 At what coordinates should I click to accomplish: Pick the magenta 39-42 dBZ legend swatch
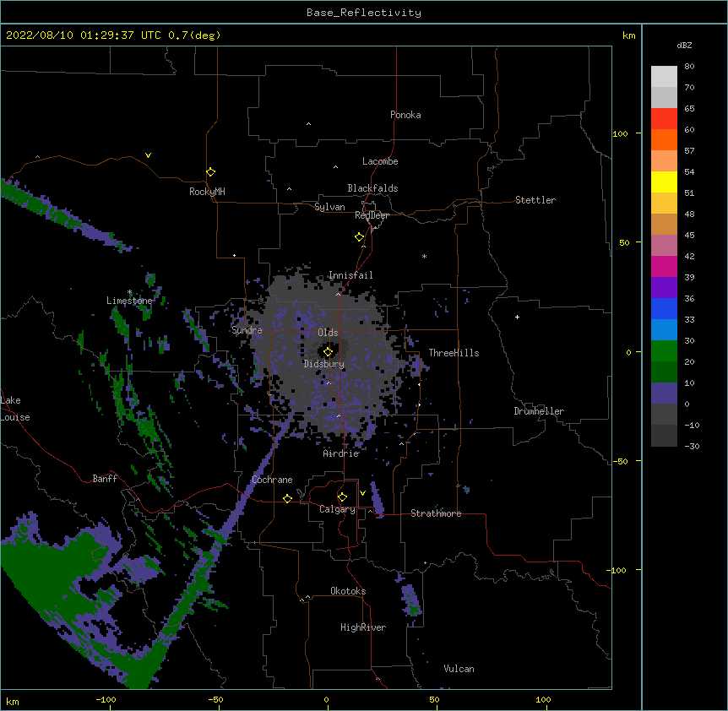[x=664, y=266]
